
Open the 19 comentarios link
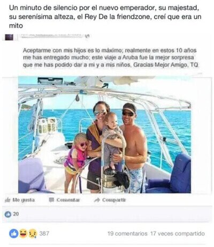(x=127, y=234)
